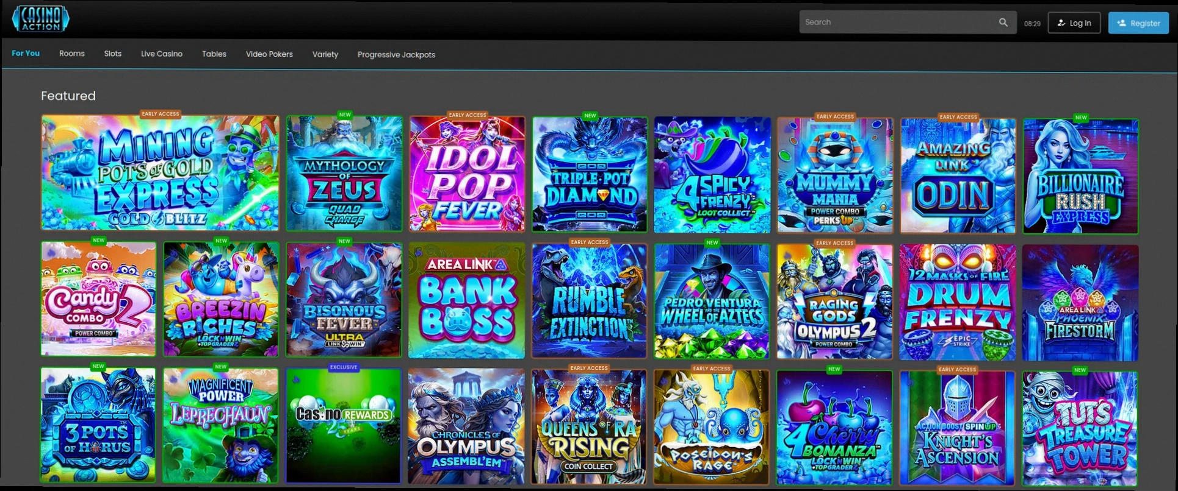Open the Idol Pop Fever game
The height and width of the screenshot is (491, 1178).
tap(468, 174)
